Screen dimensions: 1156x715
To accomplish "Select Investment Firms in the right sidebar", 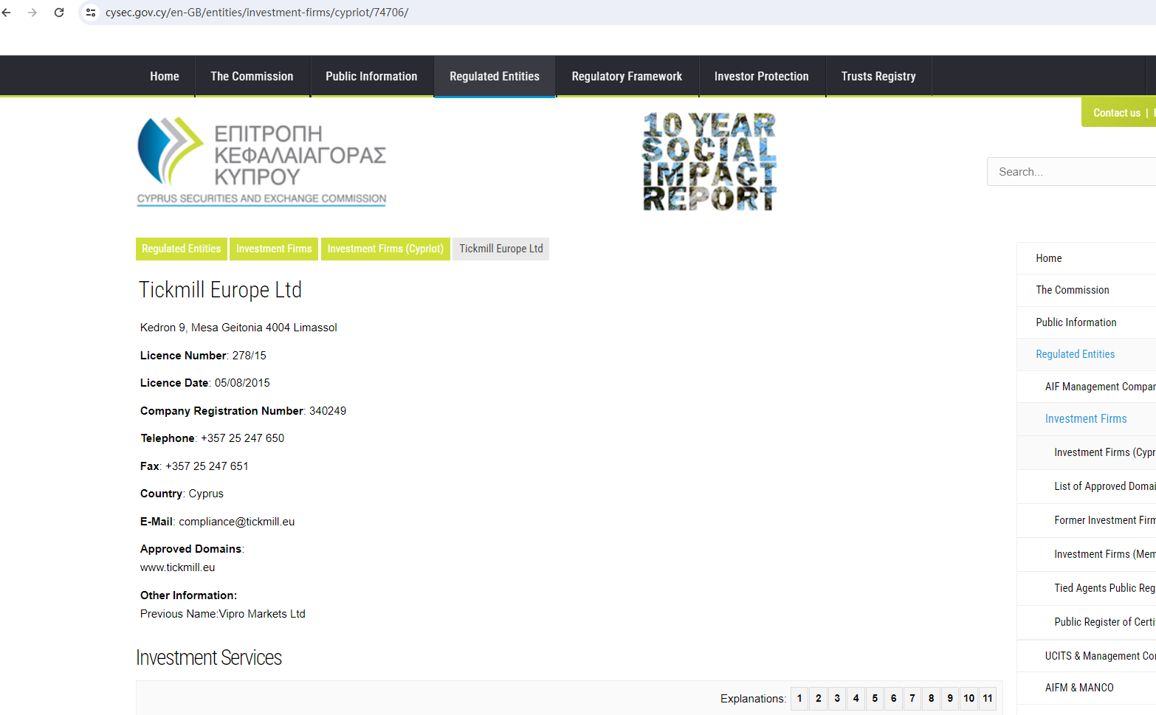I will (1087, 419).
